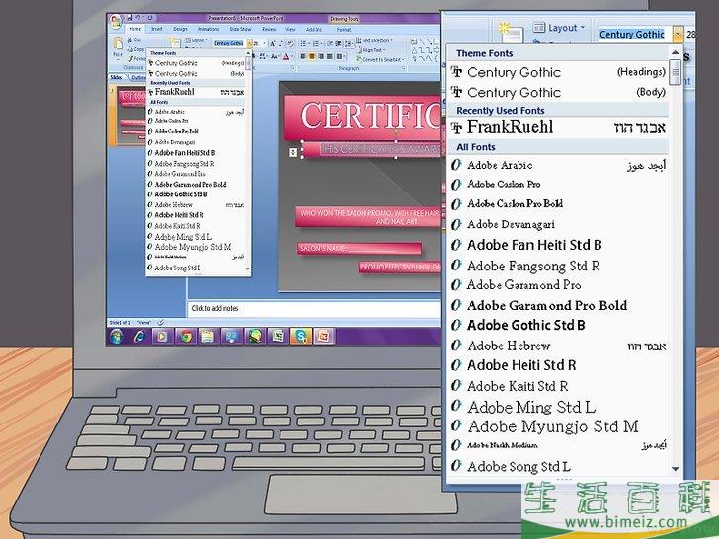Click the spell check icon in status bar
This screenshot has width=719, height=539.
[160, 322]
